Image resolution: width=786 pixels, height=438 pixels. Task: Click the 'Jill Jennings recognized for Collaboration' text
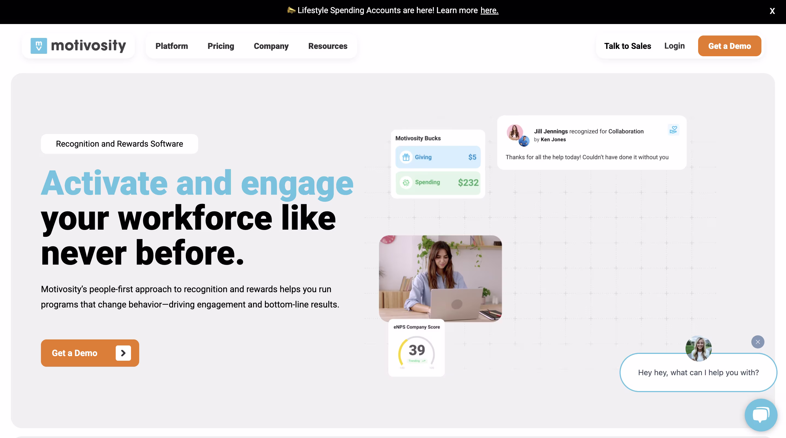(x=589, y=131)
